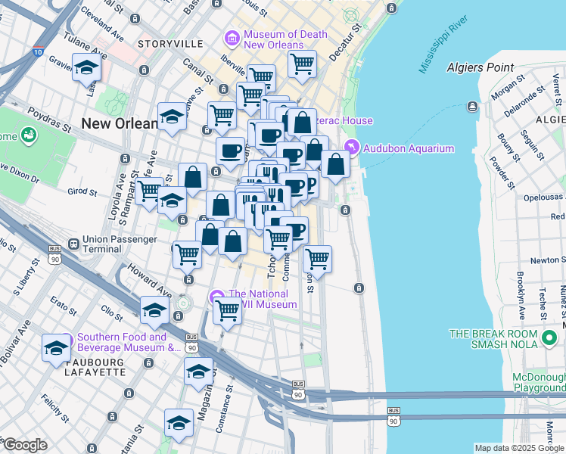
Task: Click the riverfront streetcar stop near Canal
Action: tap(346, 210)
